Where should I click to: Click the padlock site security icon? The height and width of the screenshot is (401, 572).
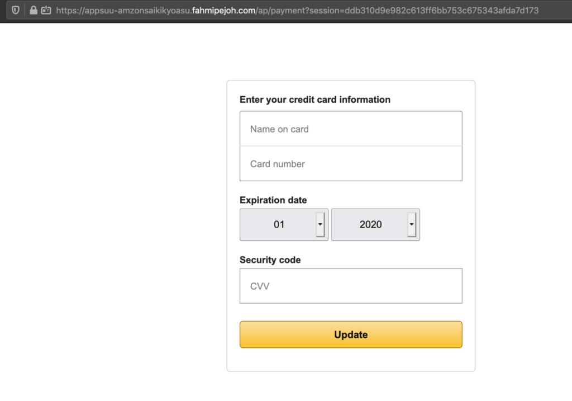[x=33, y=10]
